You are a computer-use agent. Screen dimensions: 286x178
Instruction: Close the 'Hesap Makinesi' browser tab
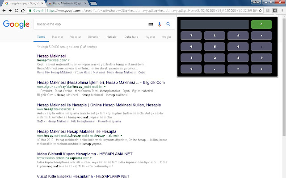[85, 3]
